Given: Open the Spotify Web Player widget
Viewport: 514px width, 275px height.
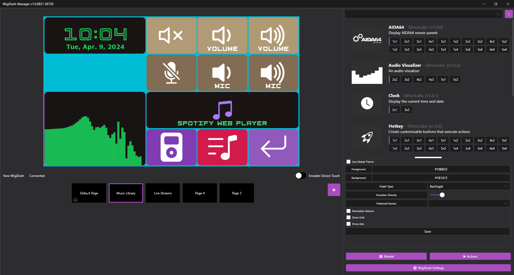Looking at the screenshot, I should (222, 110).
